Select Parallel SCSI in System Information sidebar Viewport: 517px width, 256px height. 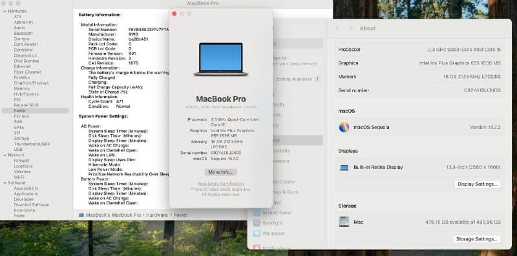tap(26, 105)
